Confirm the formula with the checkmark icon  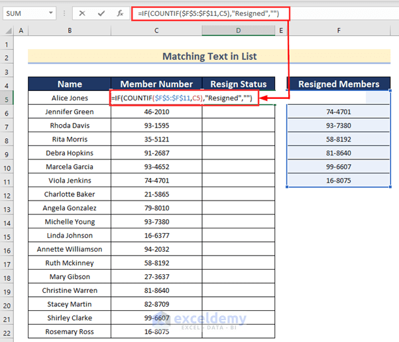100,13
